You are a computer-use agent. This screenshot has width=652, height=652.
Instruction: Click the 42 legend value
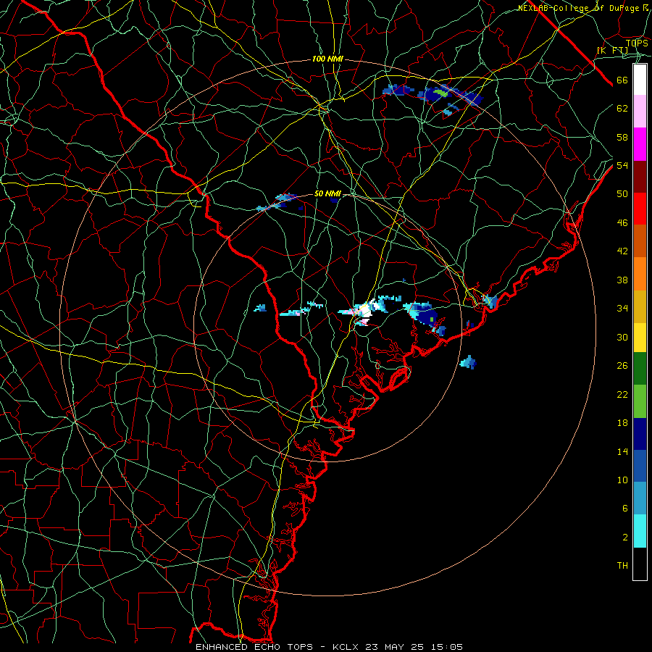tap(622, 251)
